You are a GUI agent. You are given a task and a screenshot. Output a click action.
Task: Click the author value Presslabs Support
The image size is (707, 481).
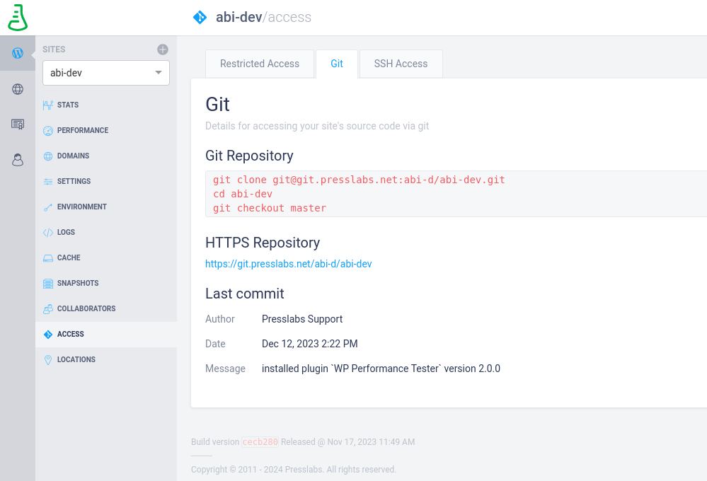pos(302,319)
